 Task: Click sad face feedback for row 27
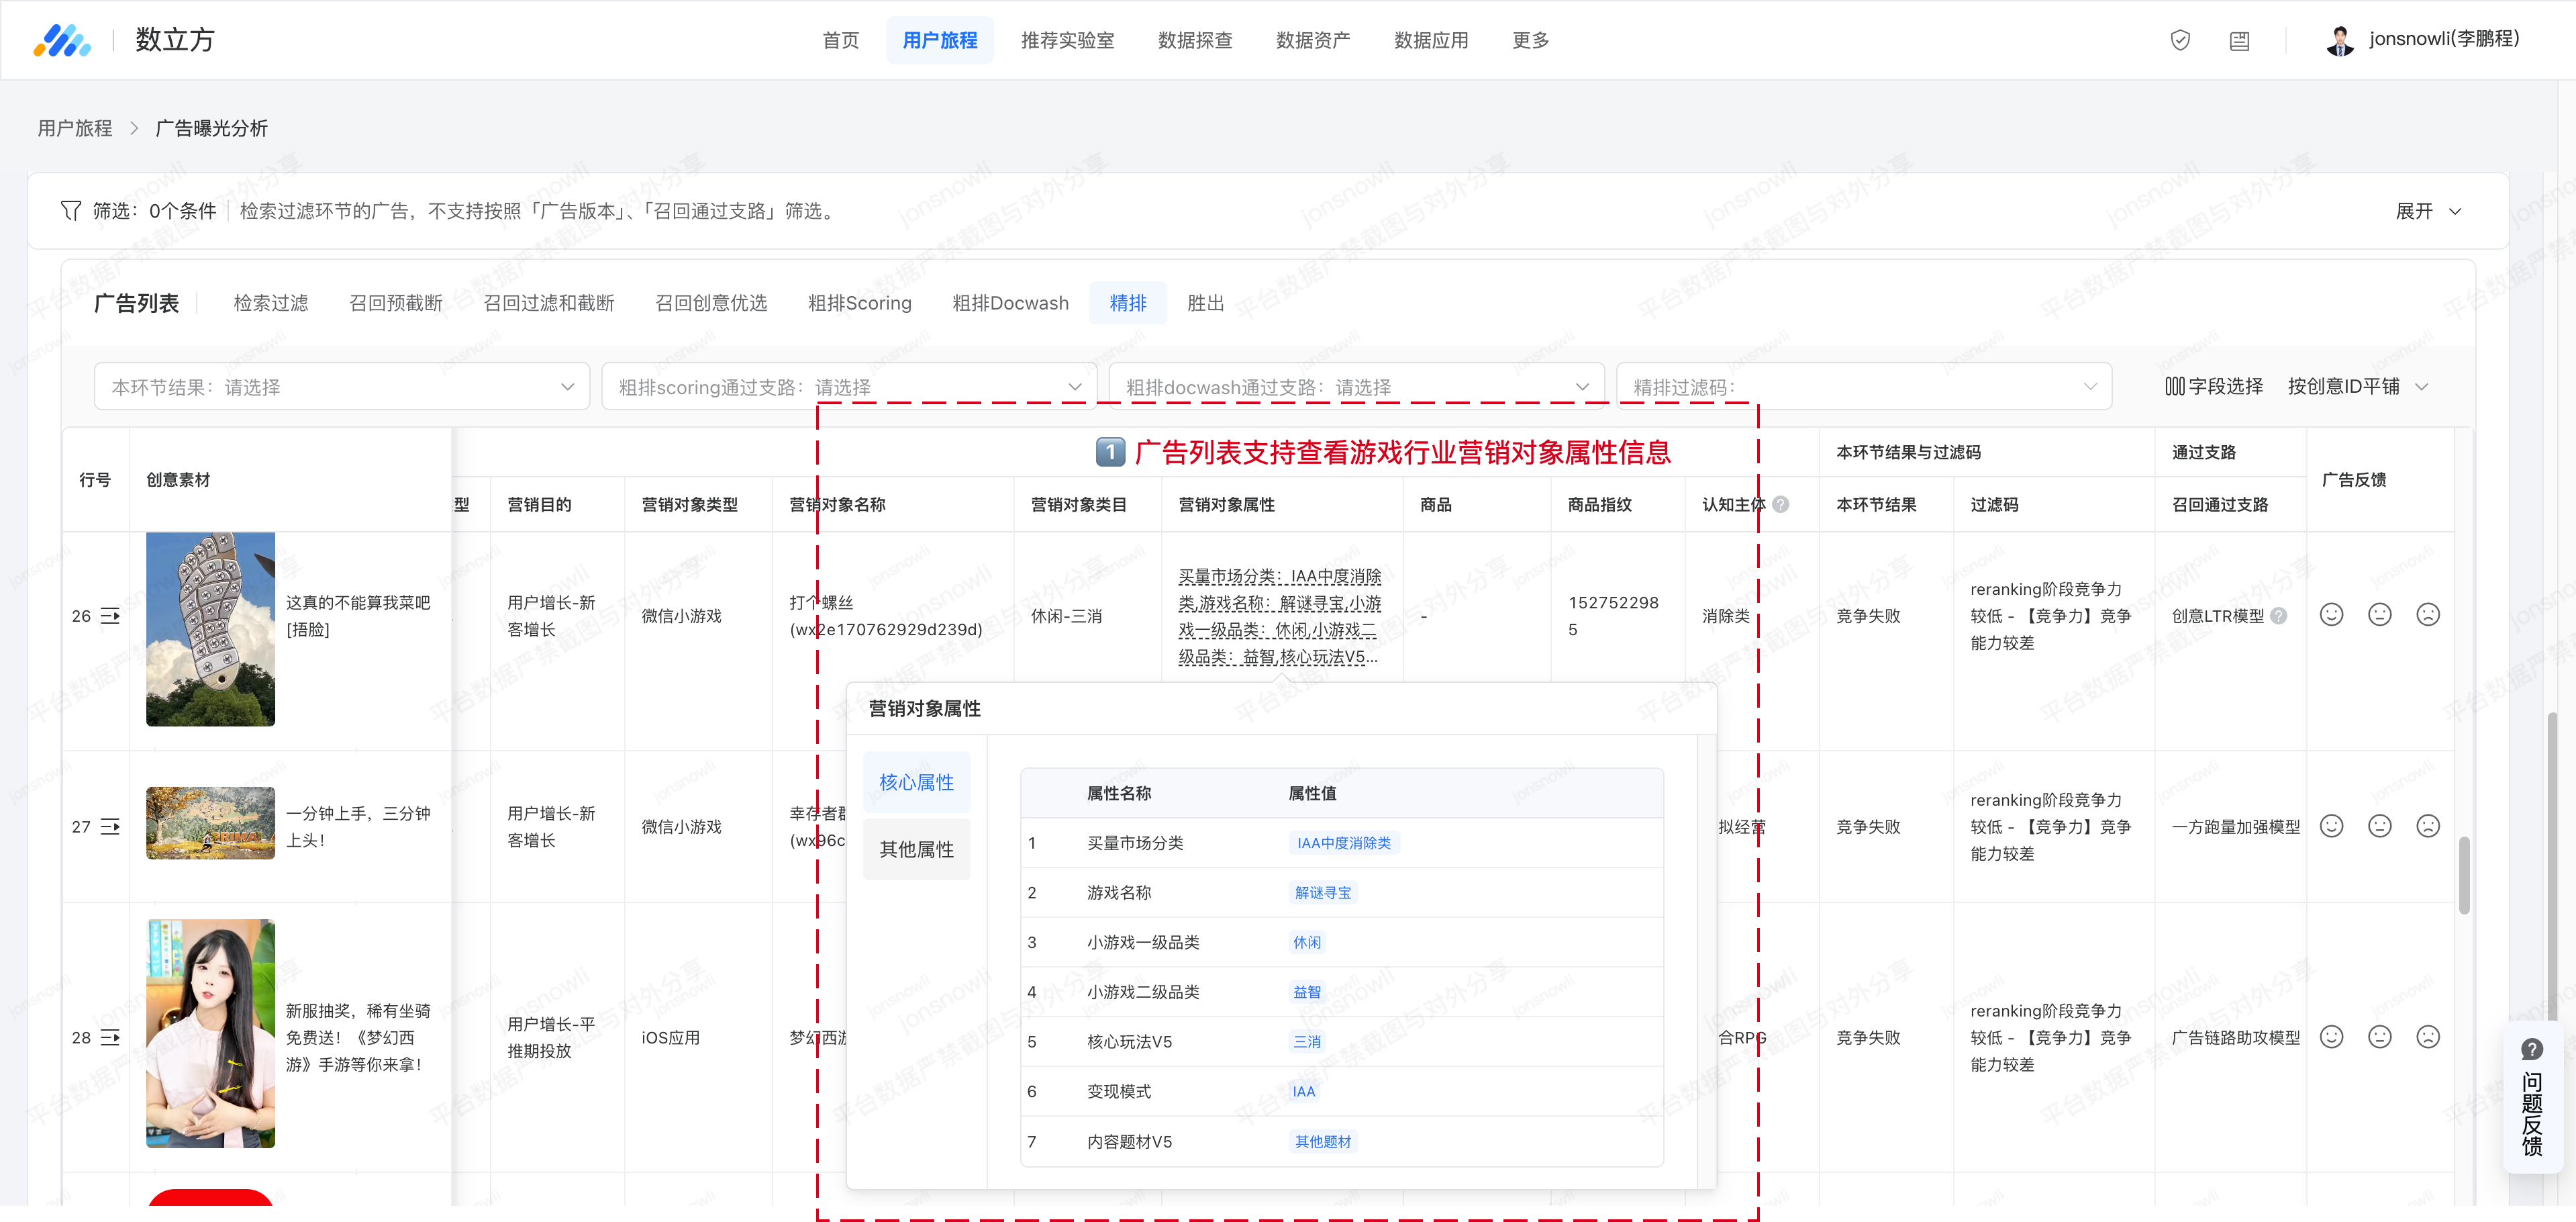click(x=2427, y=826)
